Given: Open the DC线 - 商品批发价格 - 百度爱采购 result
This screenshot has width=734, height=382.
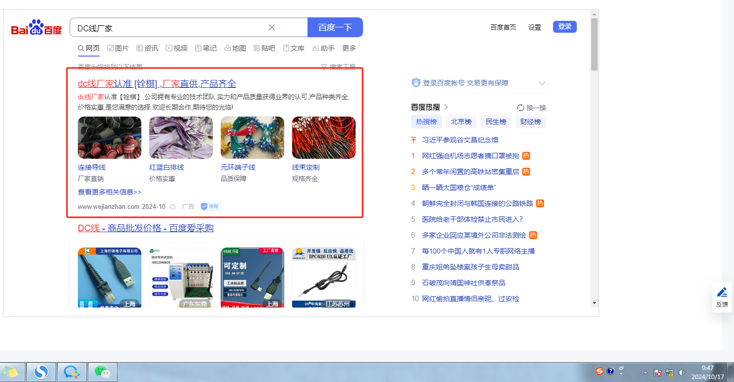Looking at the screenshot, I should click(146, 228).
